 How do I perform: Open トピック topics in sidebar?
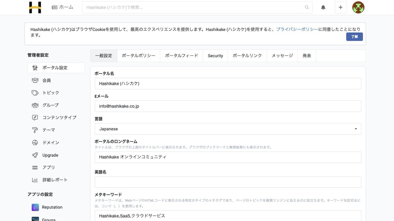click(x=51, y=93)
